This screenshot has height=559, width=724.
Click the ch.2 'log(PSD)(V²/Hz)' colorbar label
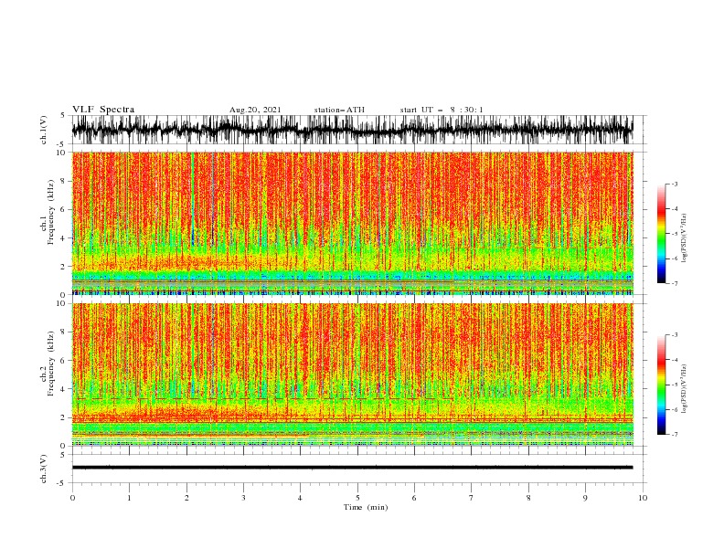click(x=684, y=389)
